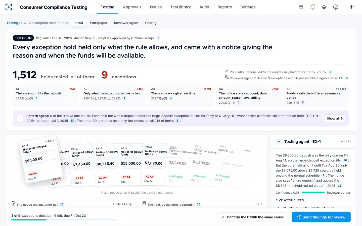Switch to the Approvals tab
Viewport: 362px width, 226px height.
(x=132, y=7)
